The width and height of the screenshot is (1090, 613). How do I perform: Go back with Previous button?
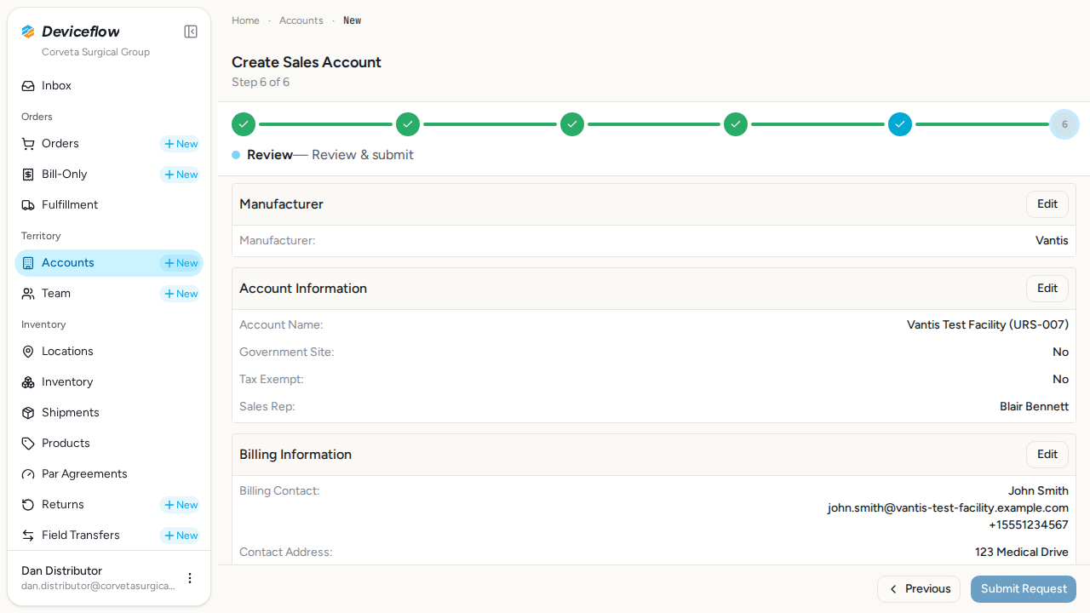tap(919, 589)
